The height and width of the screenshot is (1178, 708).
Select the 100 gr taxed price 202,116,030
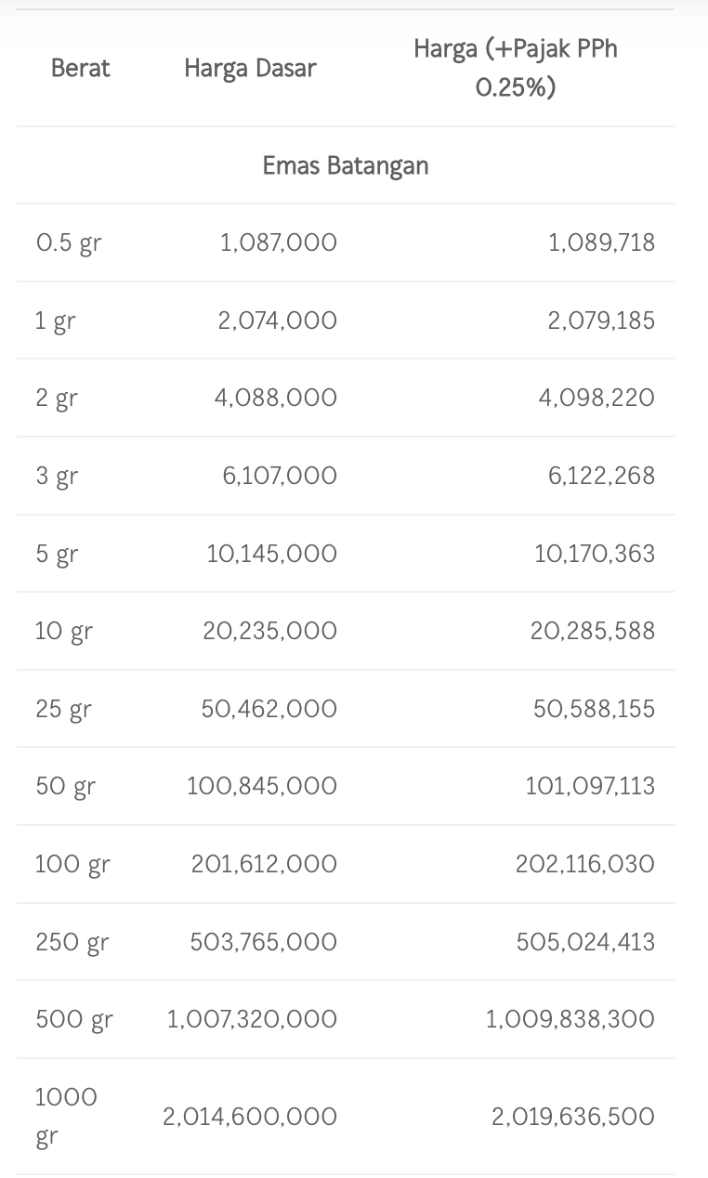(x=585, y=864)
